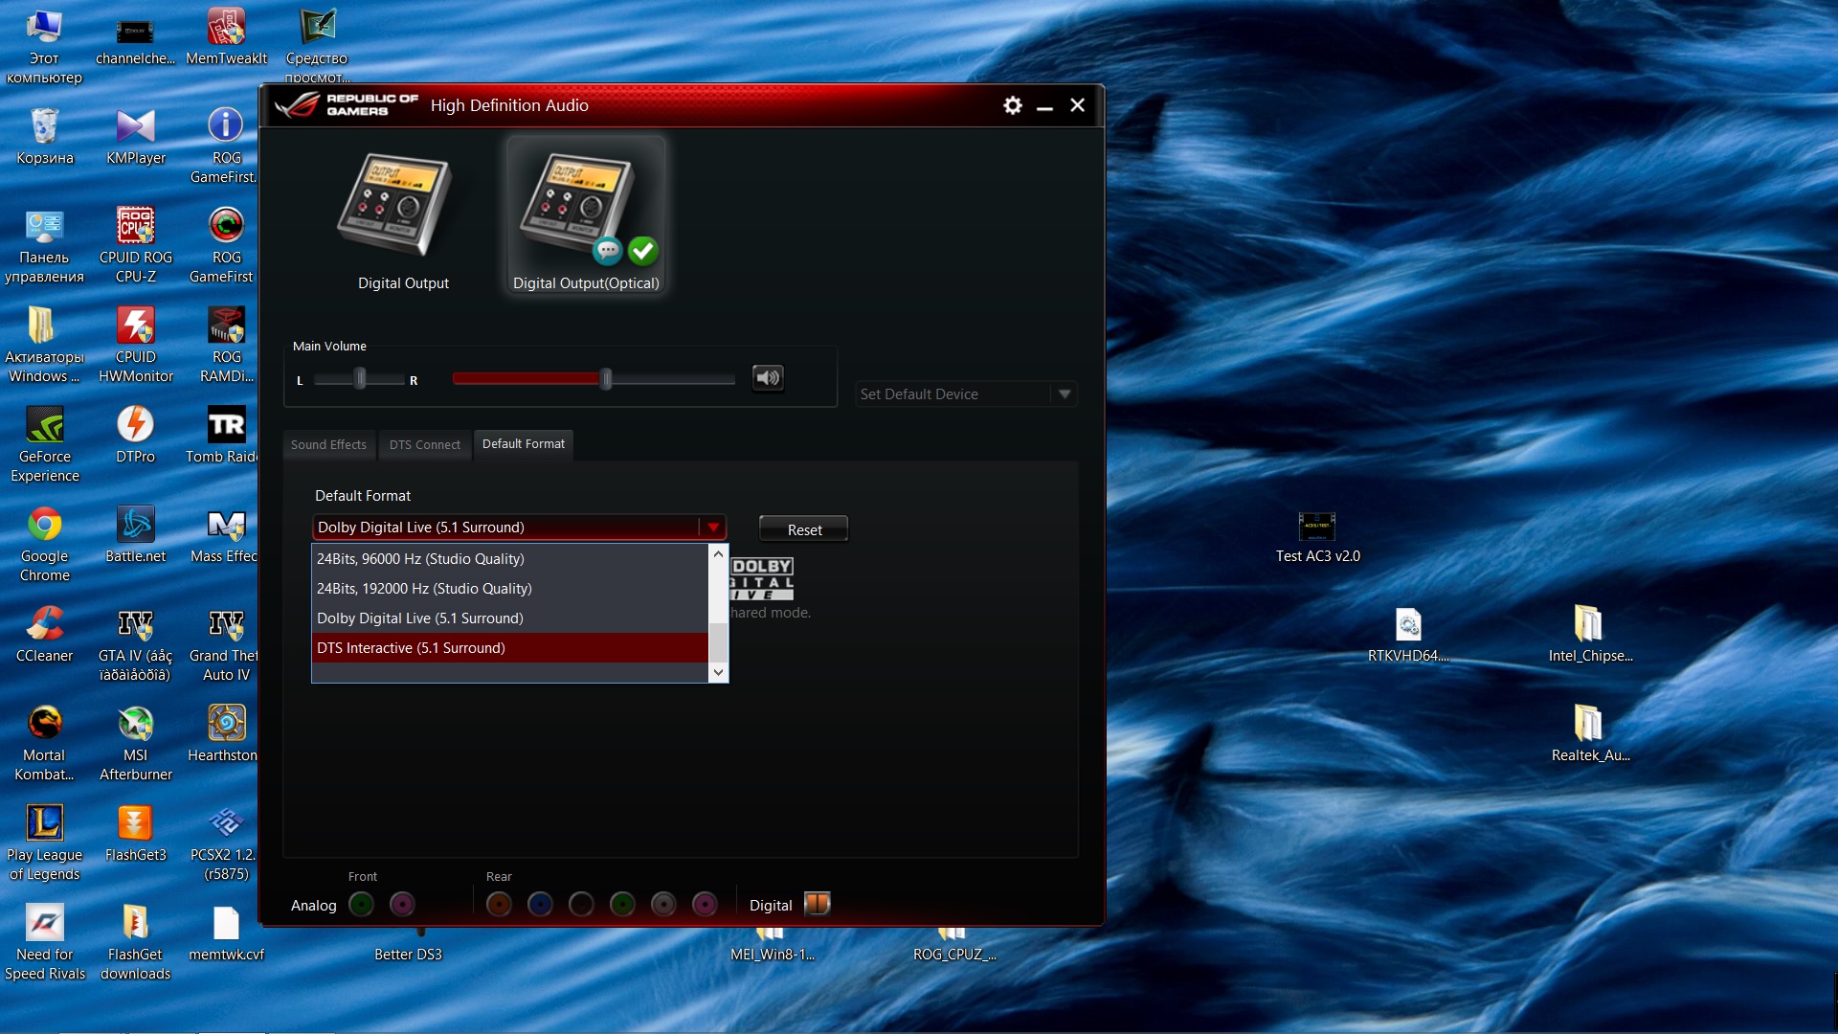The height and width of the screenshot is (1034, 1838).
Task: Click the orange Digital optical jack indicator
Action: click(x=817, y=903)
